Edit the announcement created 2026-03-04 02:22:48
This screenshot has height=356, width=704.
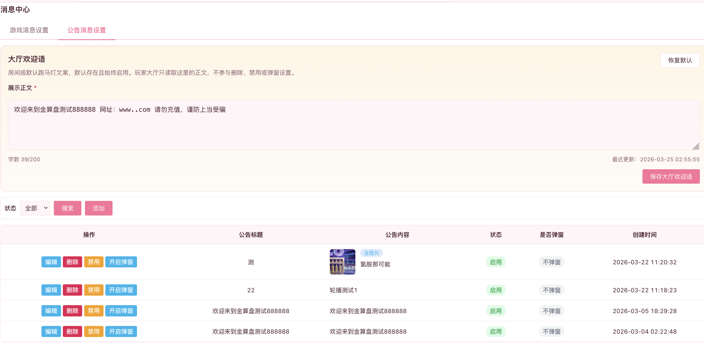pyautogui.click(x=51, y=331)
